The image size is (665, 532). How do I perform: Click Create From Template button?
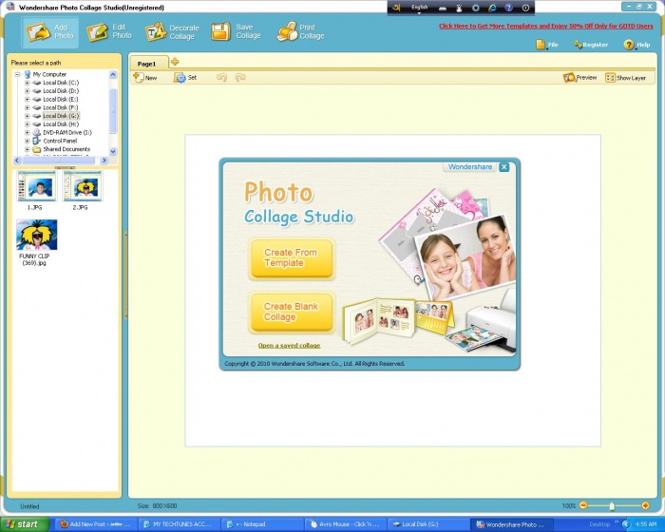pos(292,258)
